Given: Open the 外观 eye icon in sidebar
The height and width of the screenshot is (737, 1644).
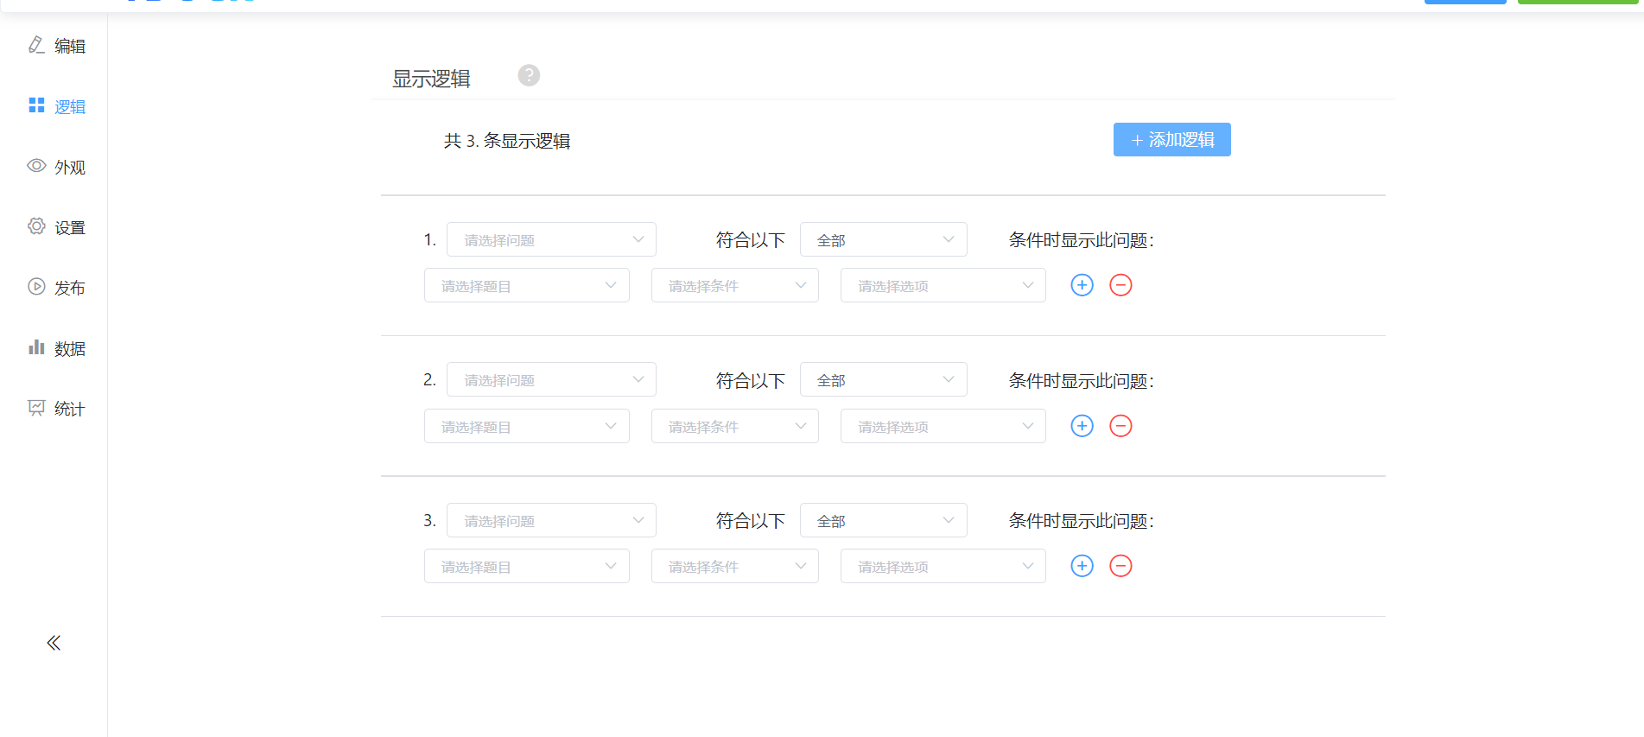Looking at the screenshot, I should (x=36, y=166).
